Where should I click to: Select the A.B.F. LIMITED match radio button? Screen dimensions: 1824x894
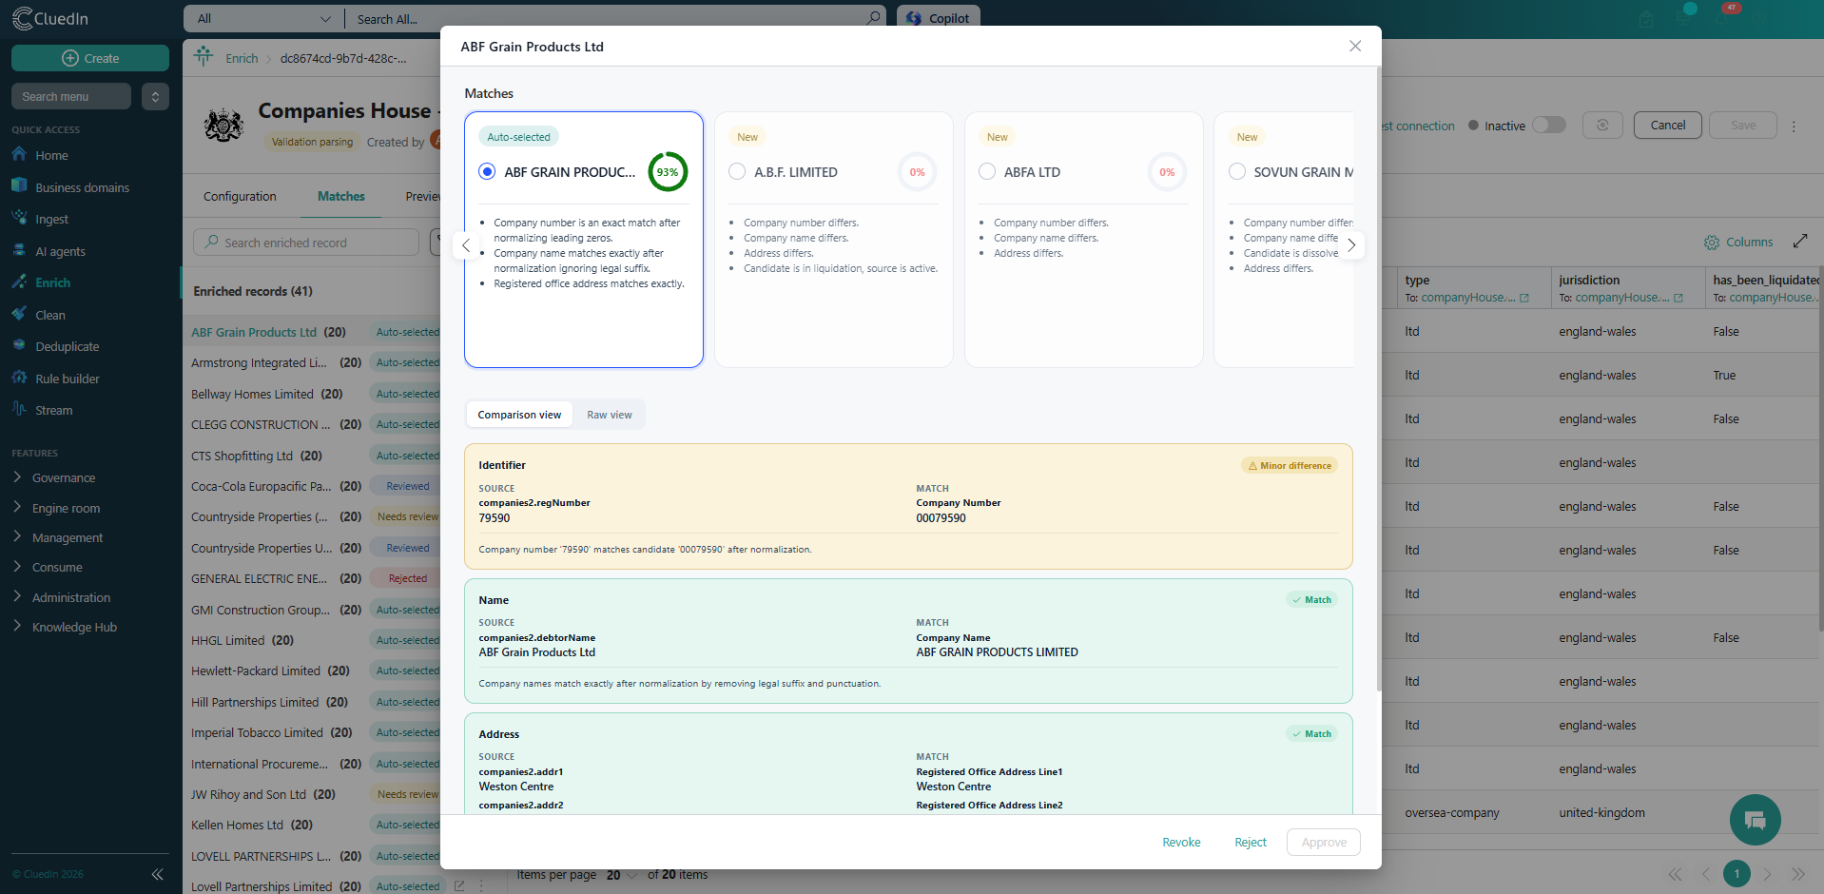pyautogui.click(x=737, y=171)
